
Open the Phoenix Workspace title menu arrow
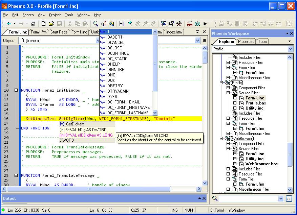287,33
